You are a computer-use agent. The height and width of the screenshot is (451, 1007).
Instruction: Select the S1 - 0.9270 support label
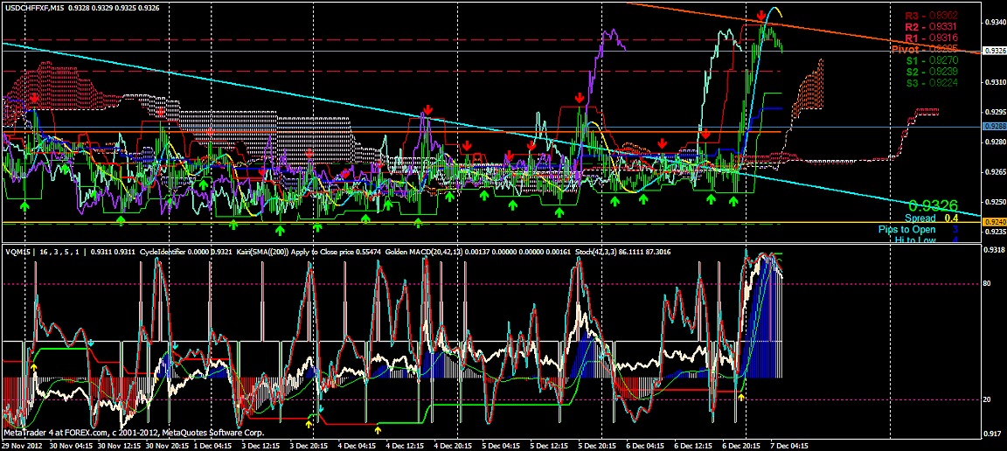932,60
